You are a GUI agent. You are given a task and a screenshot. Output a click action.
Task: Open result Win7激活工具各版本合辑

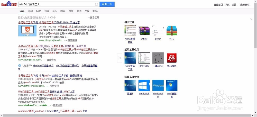[x=46, y=91]
